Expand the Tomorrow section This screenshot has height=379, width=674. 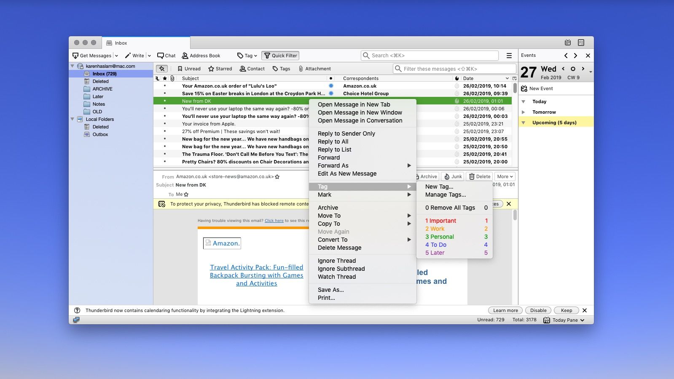click(x=524, y=112)
